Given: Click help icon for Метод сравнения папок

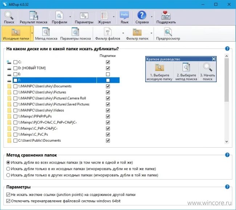Looking at the screenshot, I should click(227, 155).
